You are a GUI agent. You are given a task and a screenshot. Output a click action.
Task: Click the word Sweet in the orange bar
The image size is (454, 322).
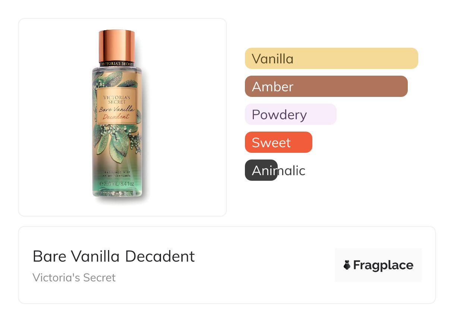pyautogui.click(x=271, y=142)
